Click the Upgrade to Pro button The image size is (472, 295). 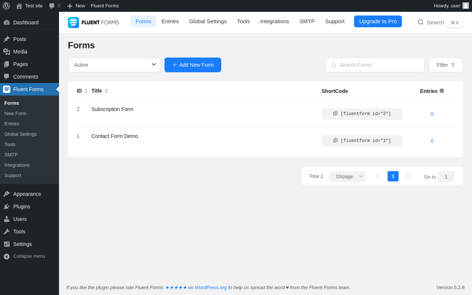(378, 21)
